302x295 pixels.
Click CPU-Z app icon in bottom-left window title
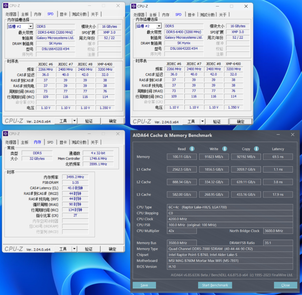6,134
